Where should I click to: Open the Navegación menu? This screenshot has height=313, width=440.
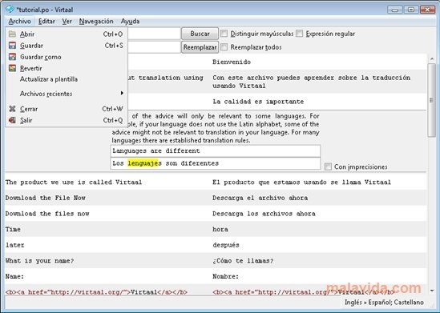pos(96,22)
